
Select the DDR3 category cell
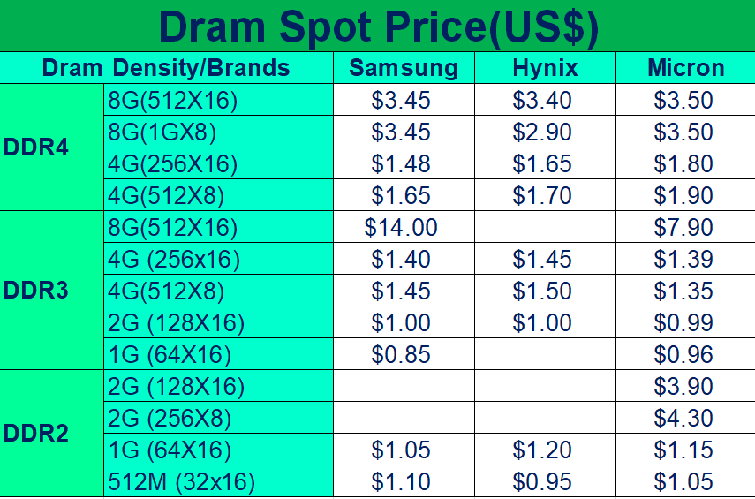tap(51, 291)
